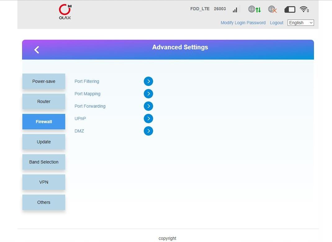This screenshot has height=242, width=332.
Task: Open UPnP settings arrow button
Action: pos(148,119)
